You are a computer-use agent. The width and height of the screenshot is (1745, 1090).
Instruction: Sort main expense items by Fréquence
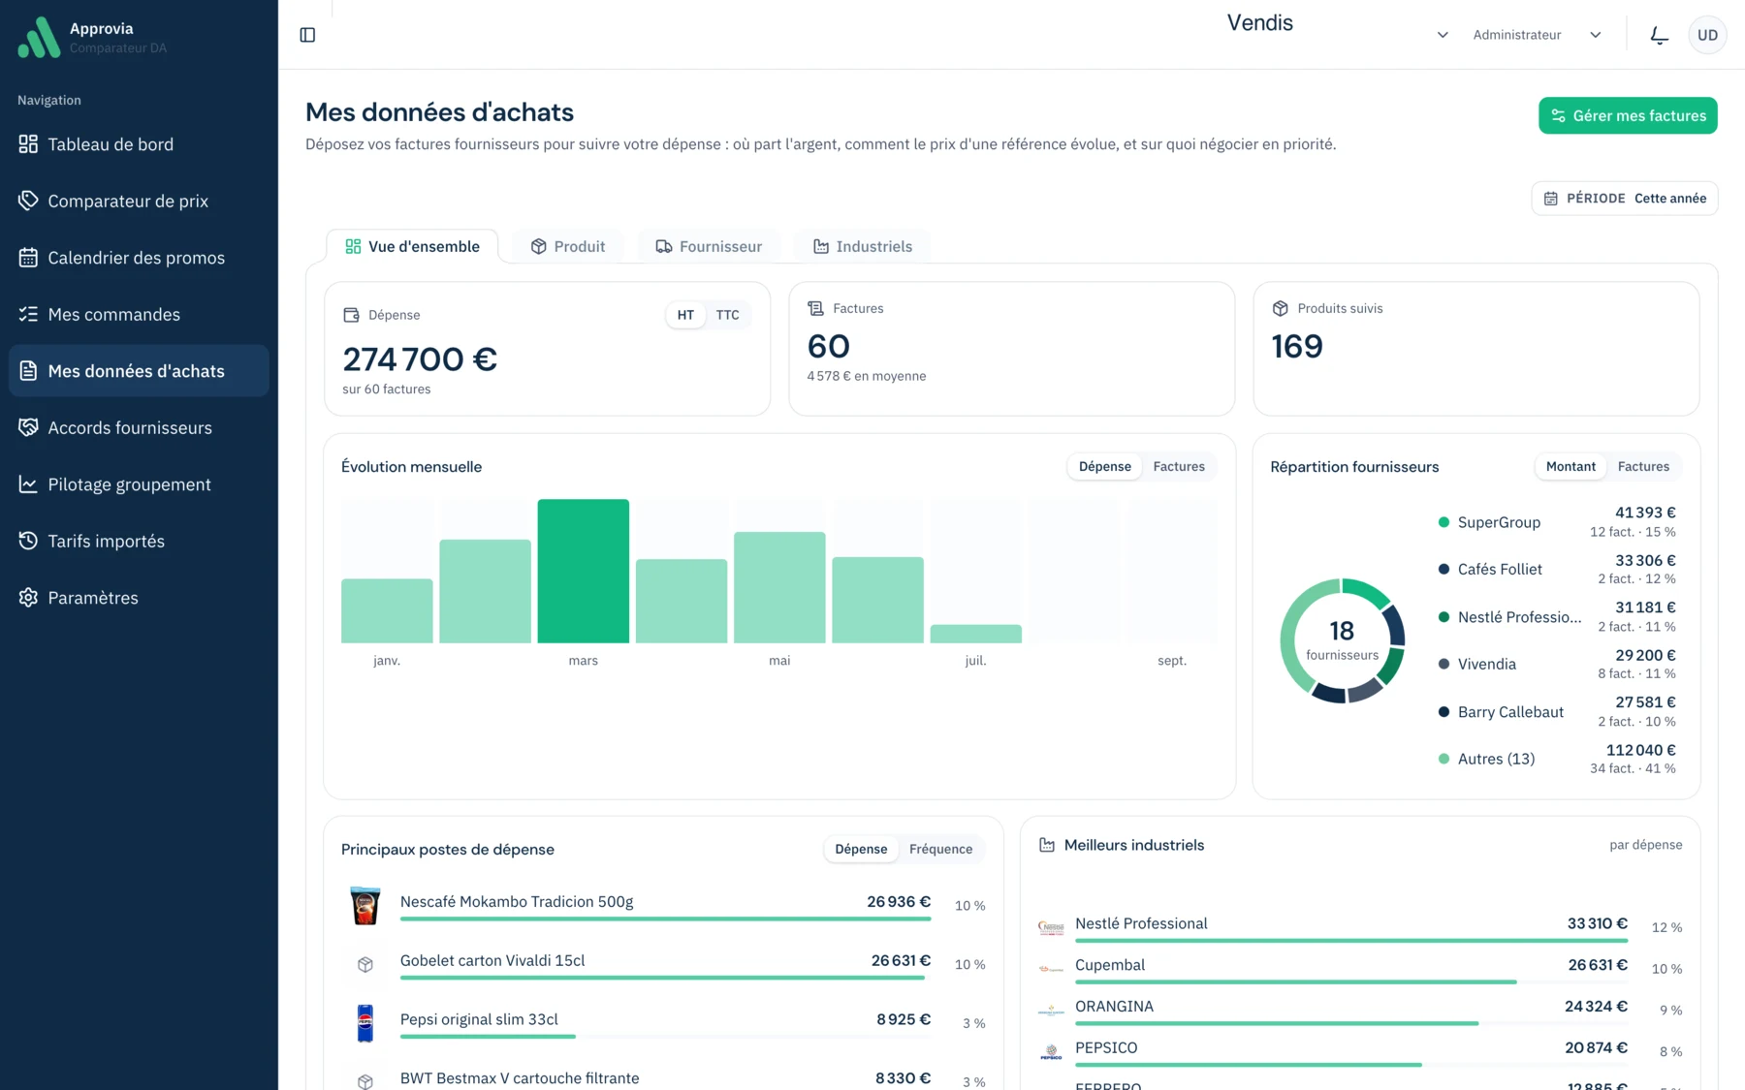click(x=940, y=850)
